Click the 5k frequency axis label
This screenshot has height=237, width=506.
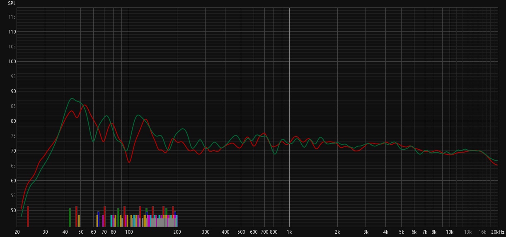coord(401,232)
